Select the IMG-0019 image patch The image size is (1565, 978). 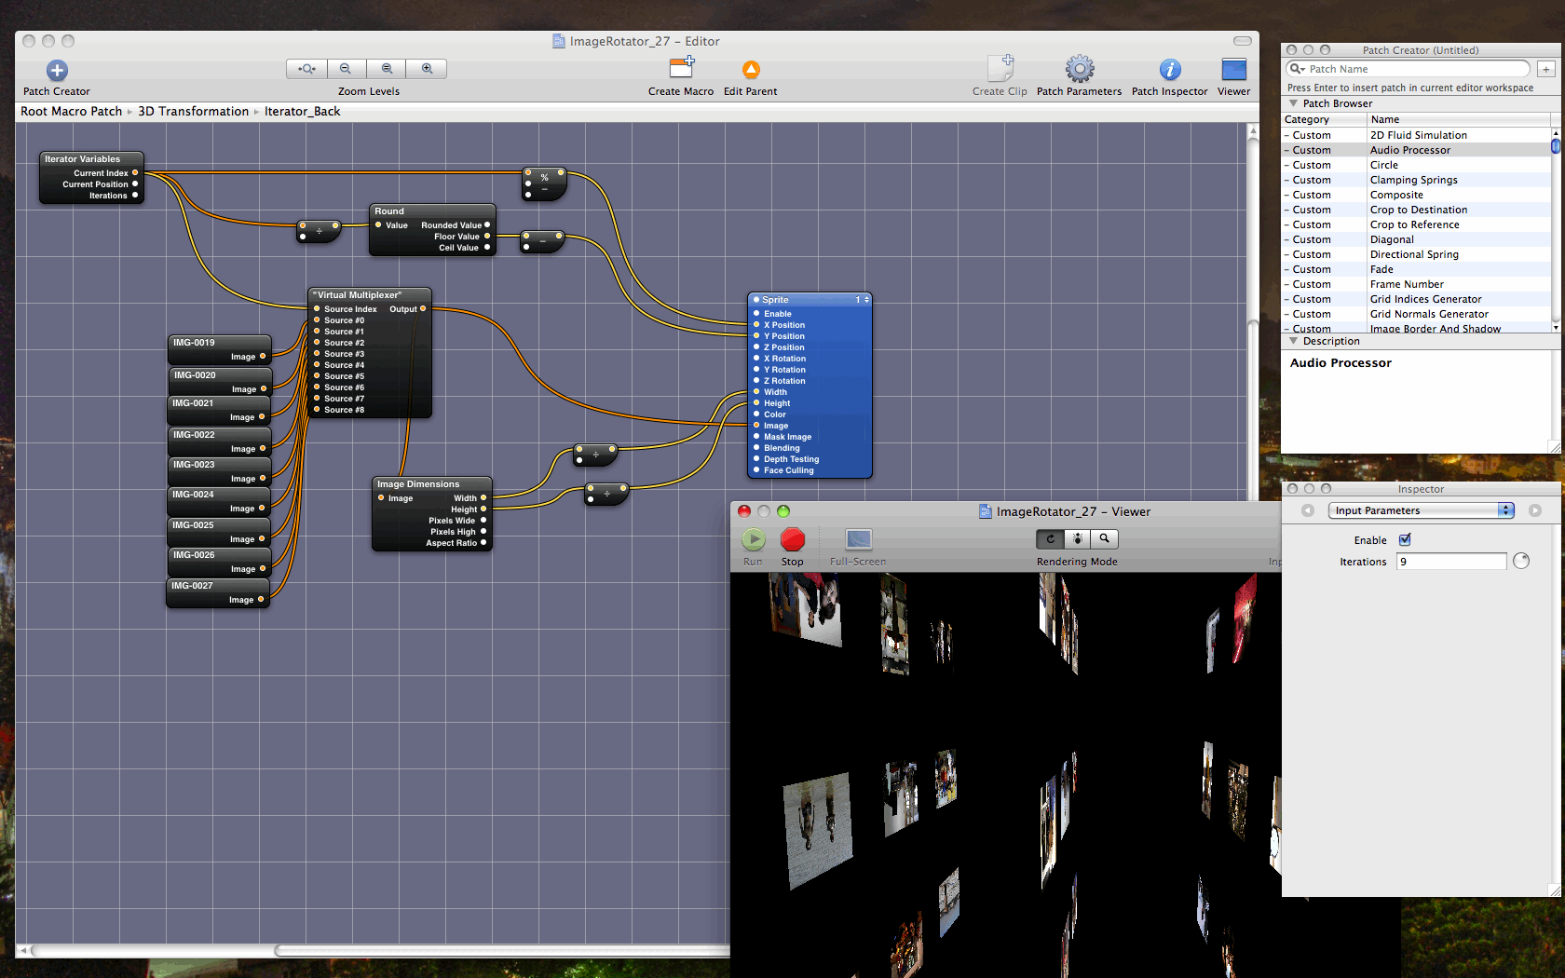[220, 349]
